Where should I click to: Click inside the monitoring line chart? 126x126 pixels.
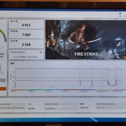(69, 76)
